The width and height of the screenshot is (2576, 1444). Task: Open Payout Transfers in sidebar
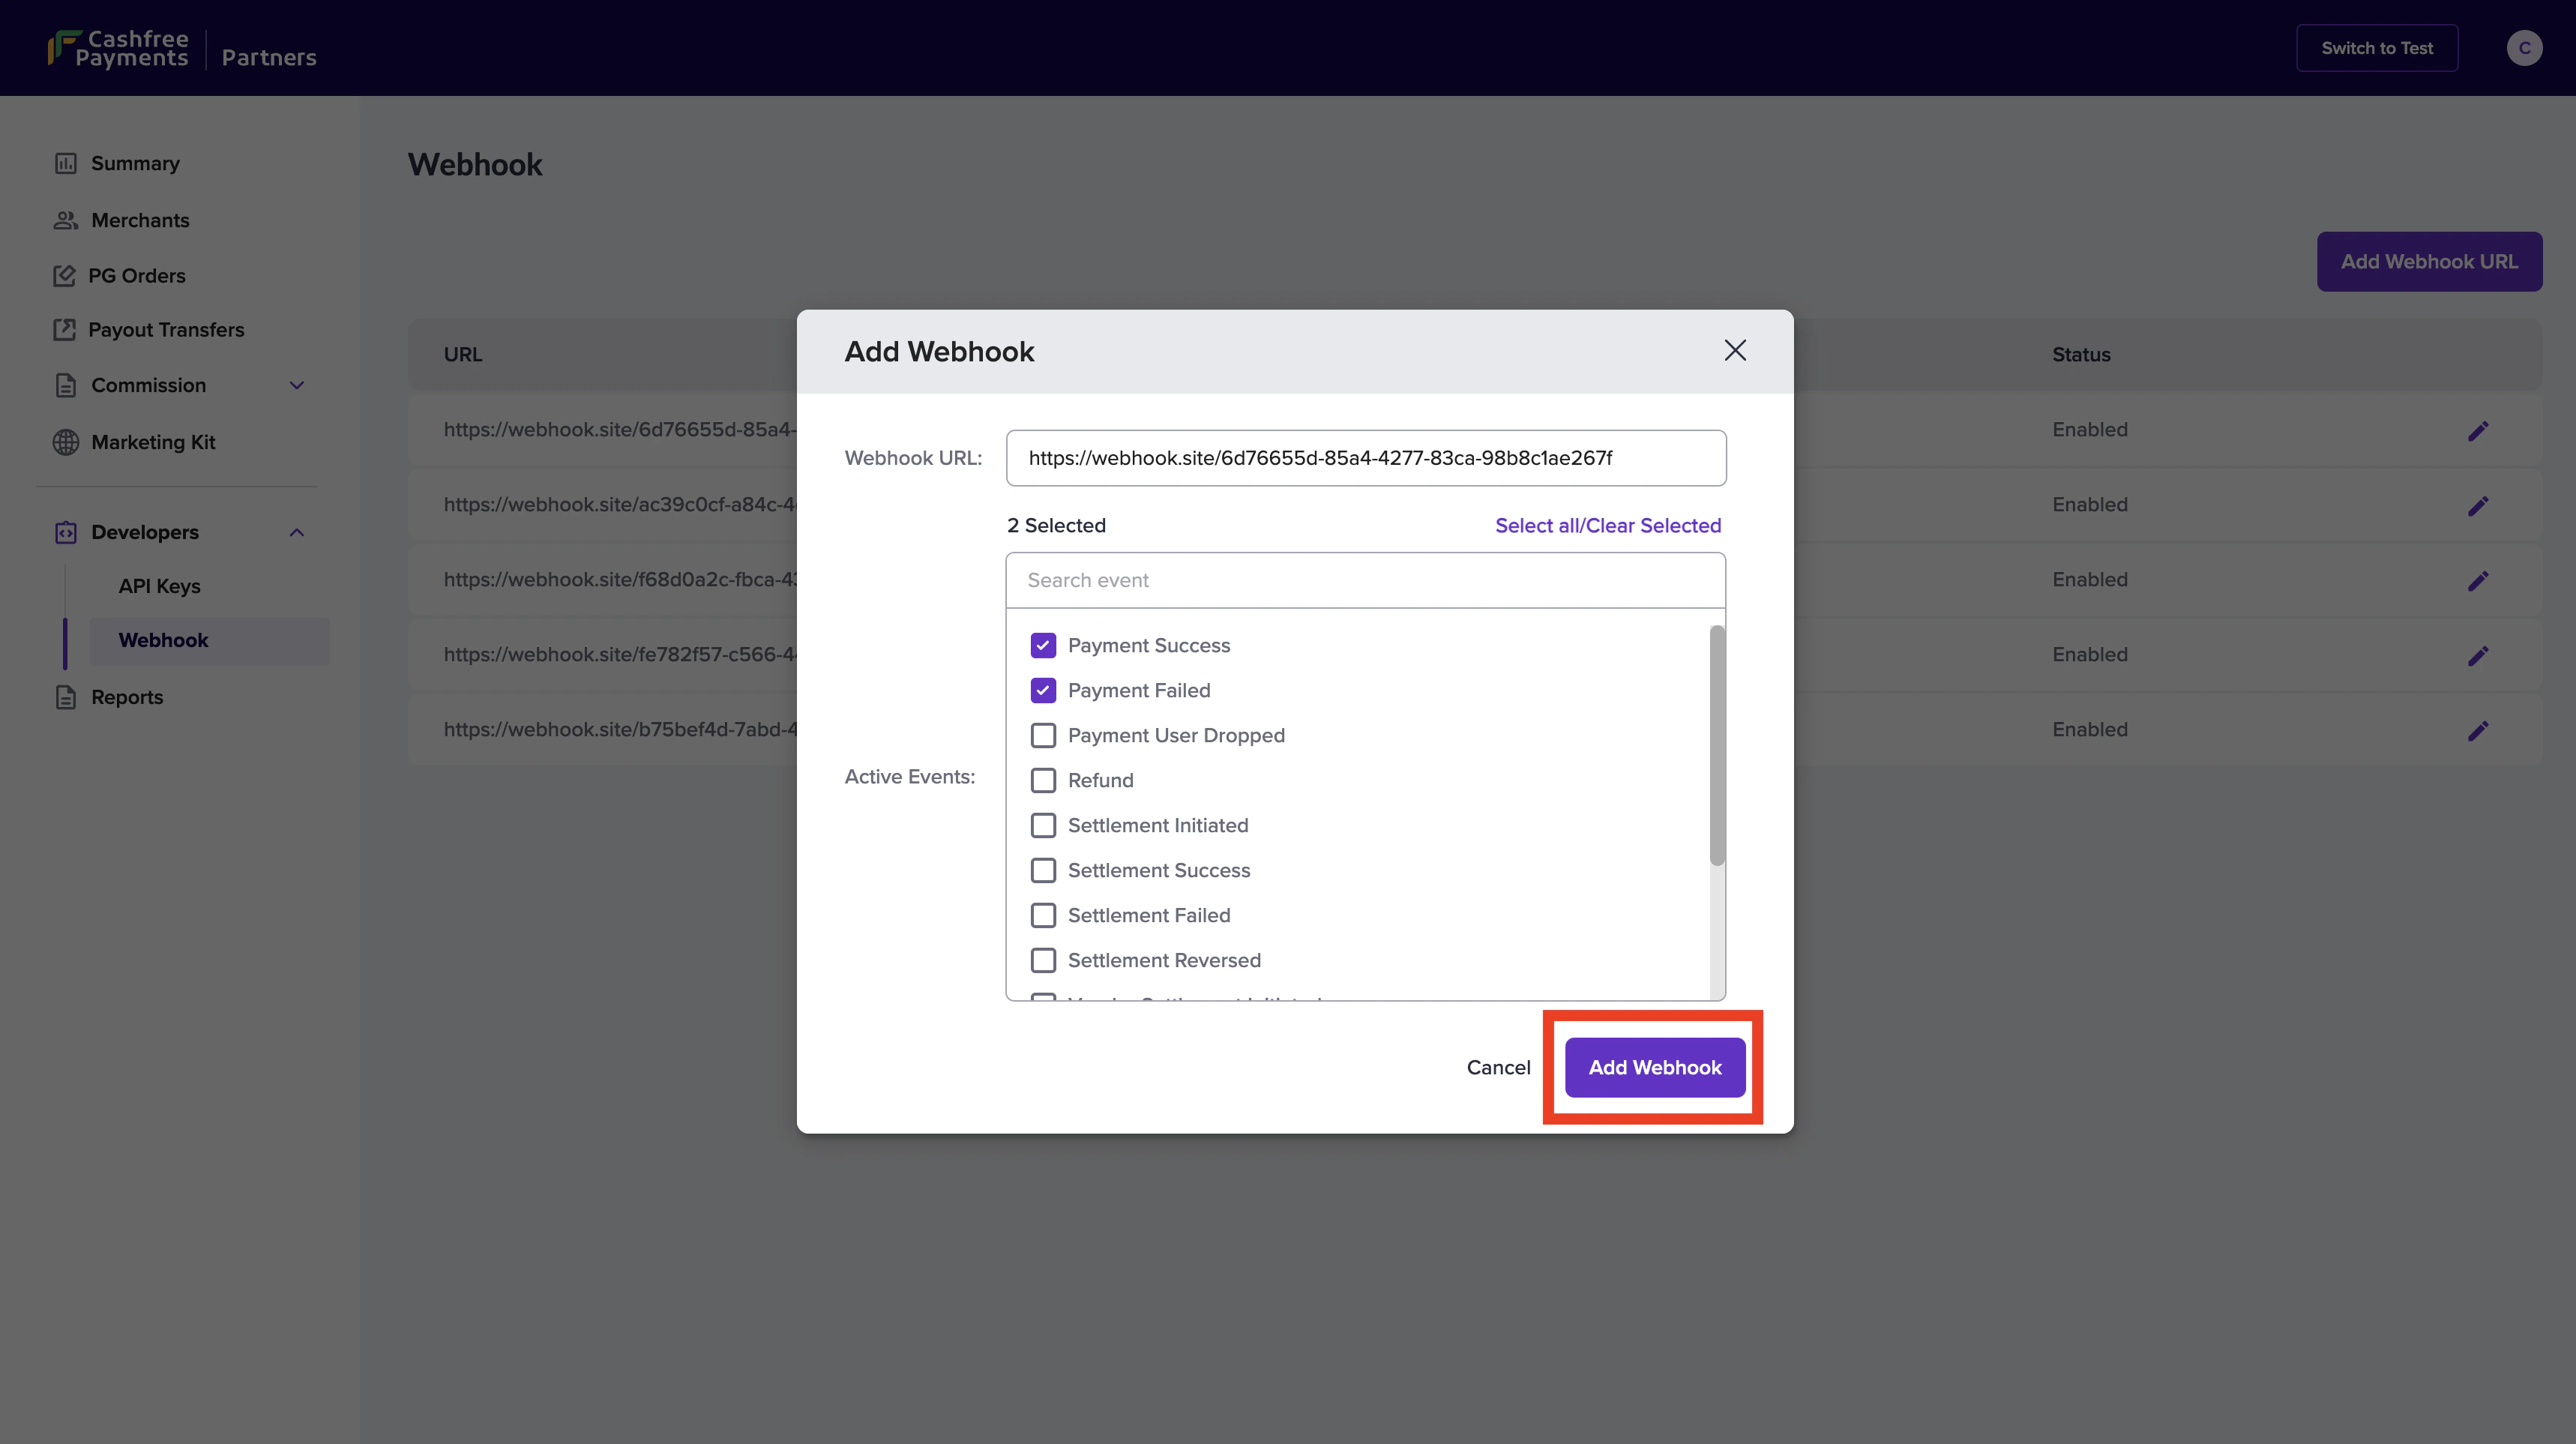coord(166,330)
